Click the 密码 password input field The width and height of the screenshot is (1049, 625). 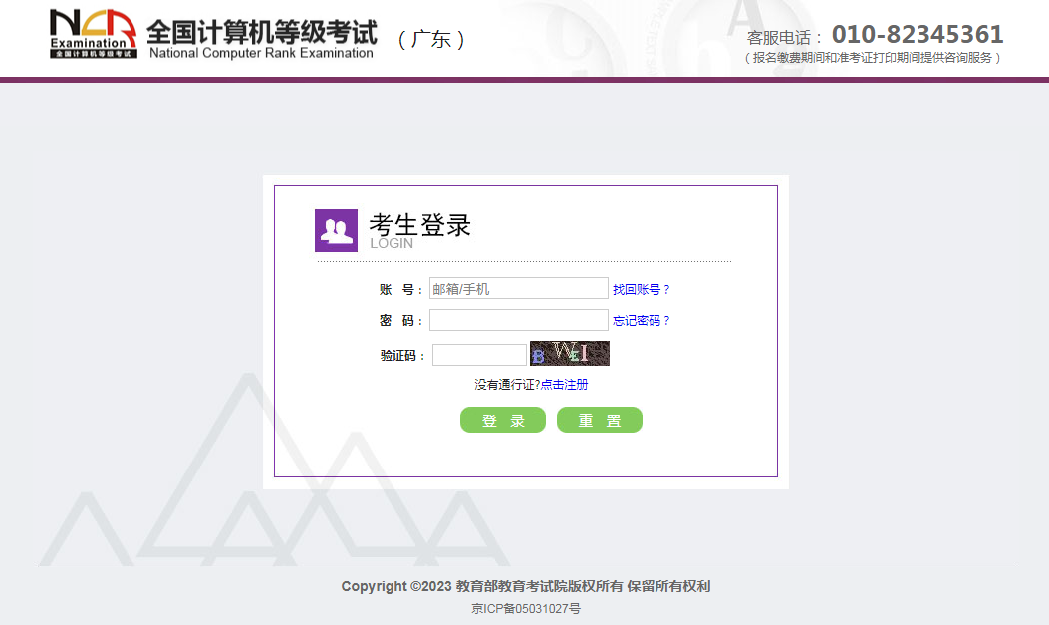518,320
